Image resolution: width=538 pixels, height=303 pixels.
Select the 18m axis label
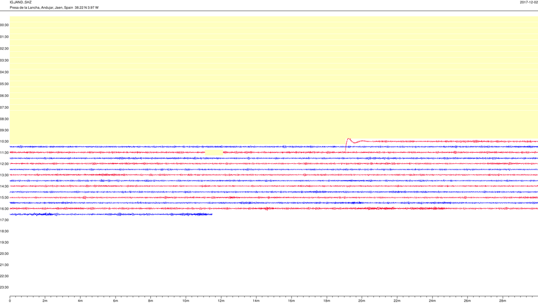327,301
